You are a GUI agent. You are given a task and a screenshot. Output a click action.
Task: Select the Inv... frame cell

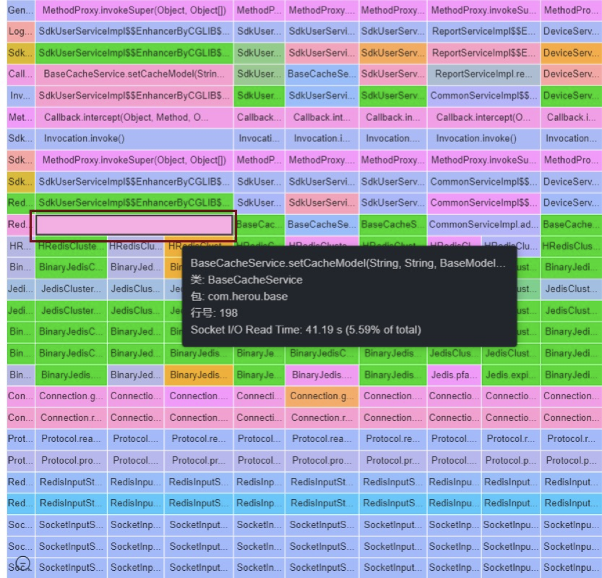(20, 96)
